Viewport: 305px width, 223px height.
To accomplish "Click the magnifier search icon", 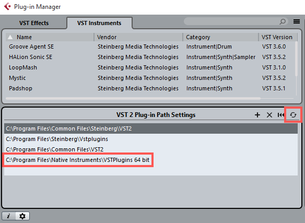I will (x=283, y=21).
